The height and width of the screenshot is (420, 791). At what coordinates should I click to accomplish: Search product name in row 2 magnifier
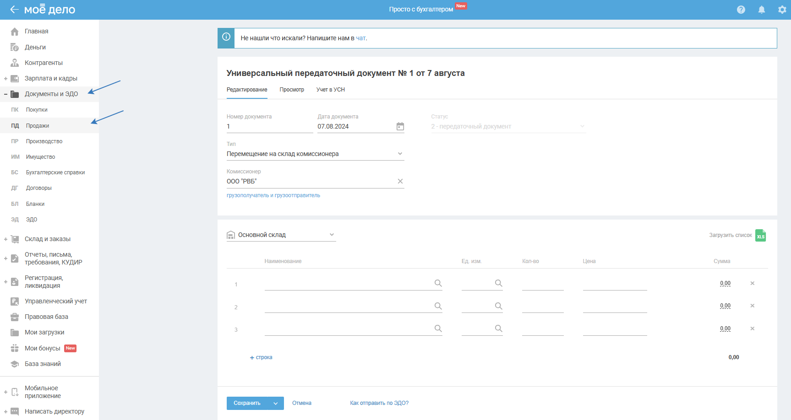tap(438, 306)
